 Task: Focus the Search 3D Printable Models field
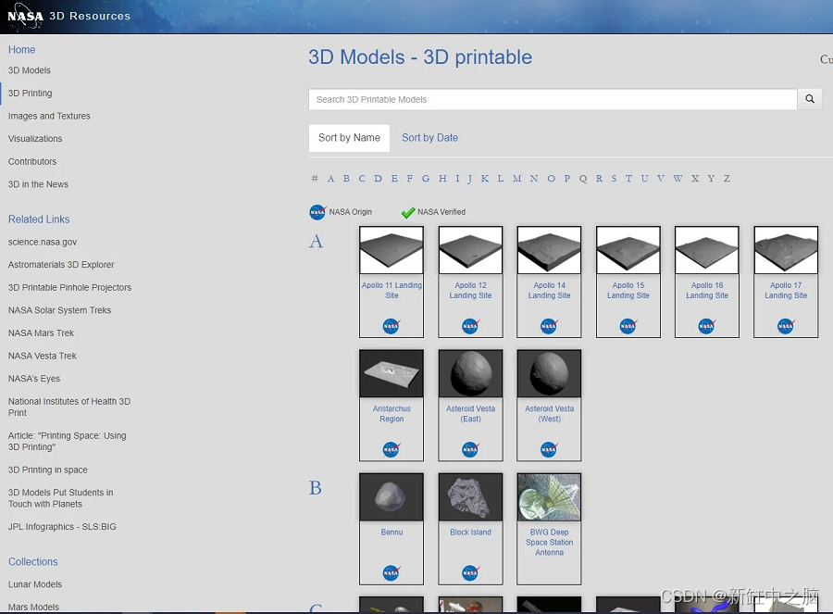click(553, 99)
